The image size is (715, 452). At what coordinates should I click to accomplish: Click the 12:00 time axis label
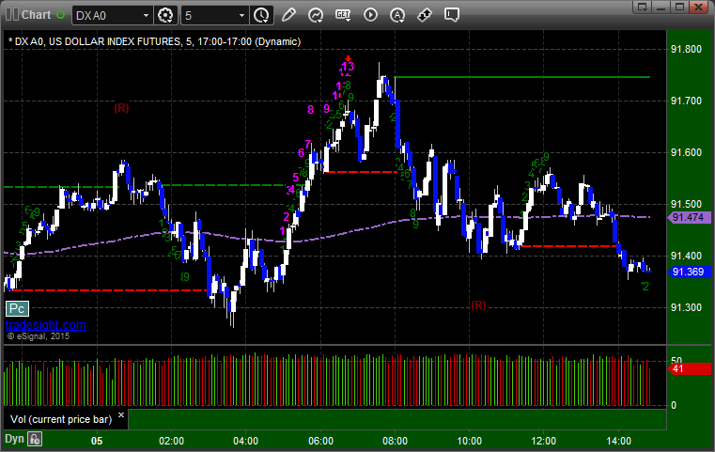coord(544,441)
